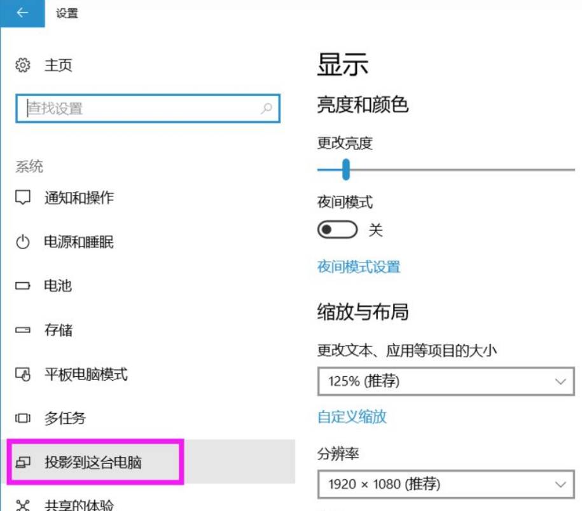Click the 主页 settings gear icon

click(22, 65)
